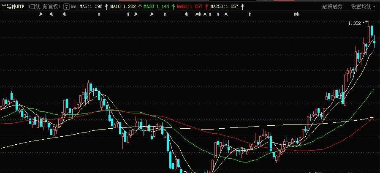Toggle the MA60:1.057 red line label
The height and width of the screenshot is (173, 380).
pyautogui.click(x=190, y=7)
